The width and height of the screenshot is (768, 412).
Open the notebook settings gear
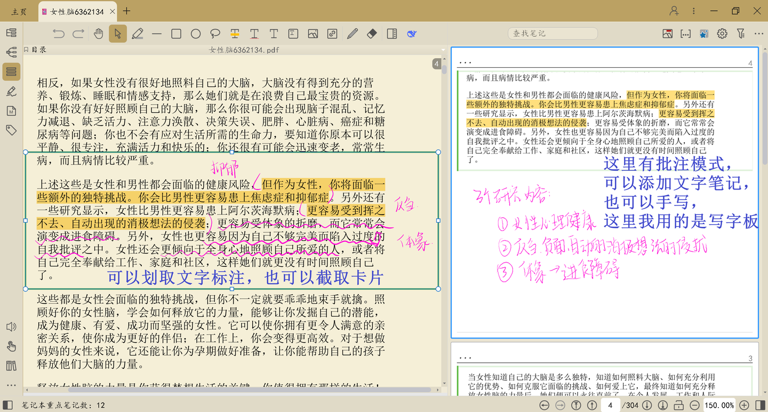tap(722, 33)
